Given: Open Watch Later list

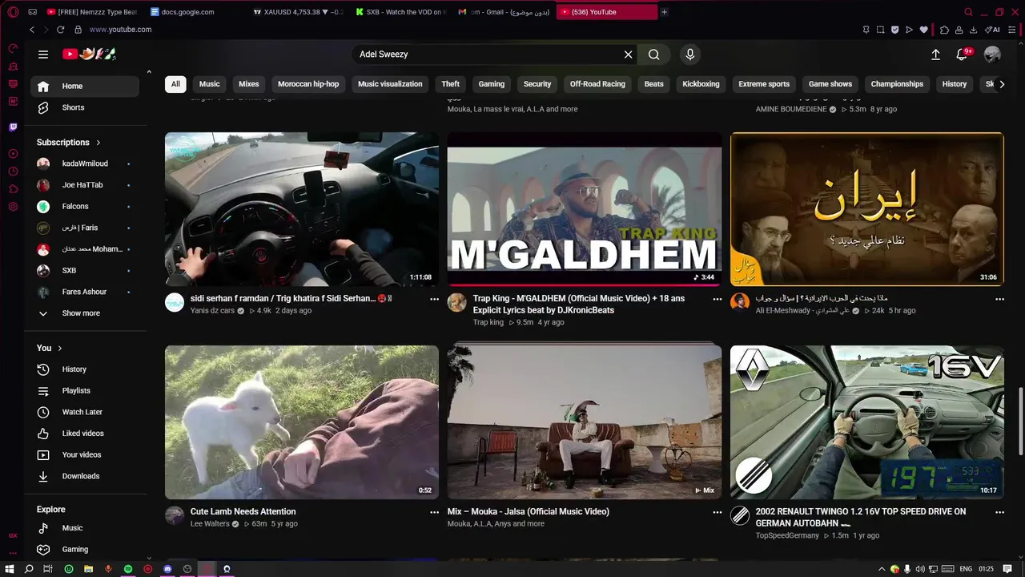Looking at the screenshot, I should click(85, 412).
